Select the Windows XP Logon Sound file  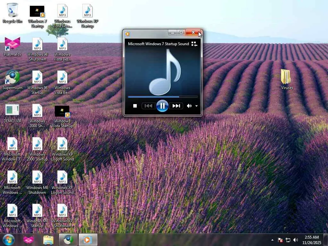pos(62,182)
